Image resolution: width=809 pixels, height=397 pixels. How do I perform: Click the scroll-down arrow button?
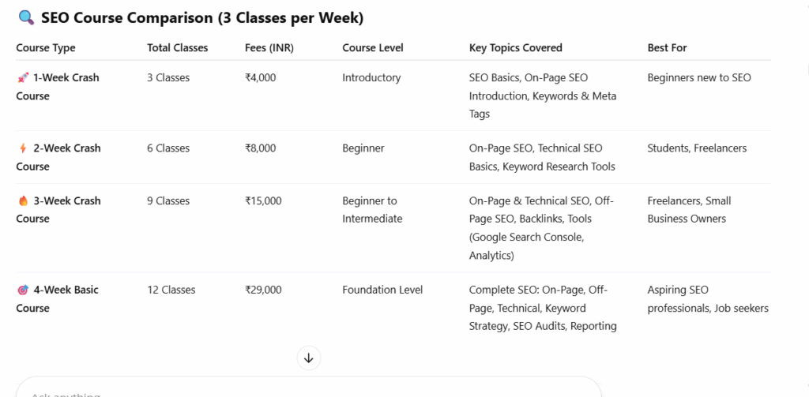pyautogui.click(x=309, y=358)
